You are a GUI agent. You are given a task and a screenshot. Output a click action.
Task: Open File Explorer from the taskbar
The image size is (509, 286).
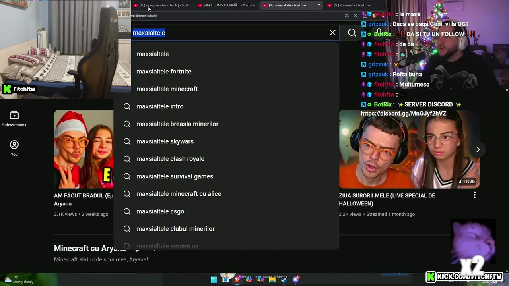[x=272, y=280]
